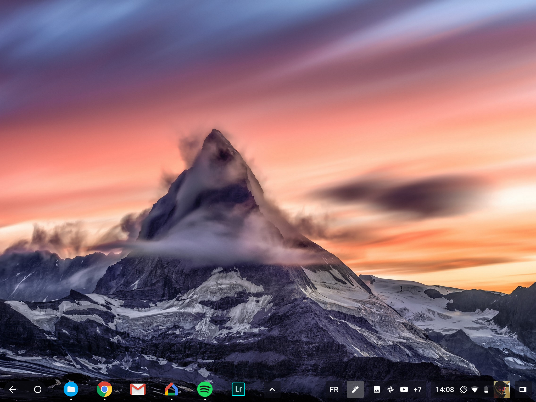
Task: Open the YouTube notification icon
Action: (x=404, y=389)
